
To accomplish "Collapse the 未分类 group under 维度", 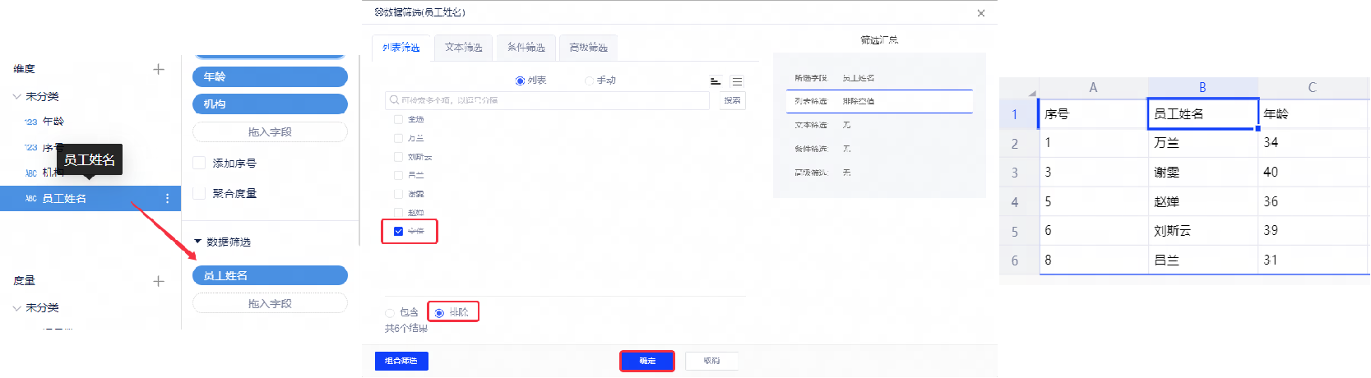I will 17,96.
